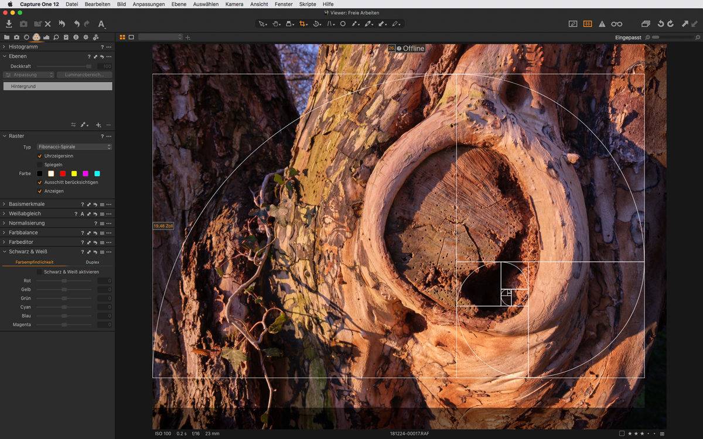Viewport: 703px width, 439px height.
Task: Expand the Basismerkmale panel
Action: click(x=4, y=204)
